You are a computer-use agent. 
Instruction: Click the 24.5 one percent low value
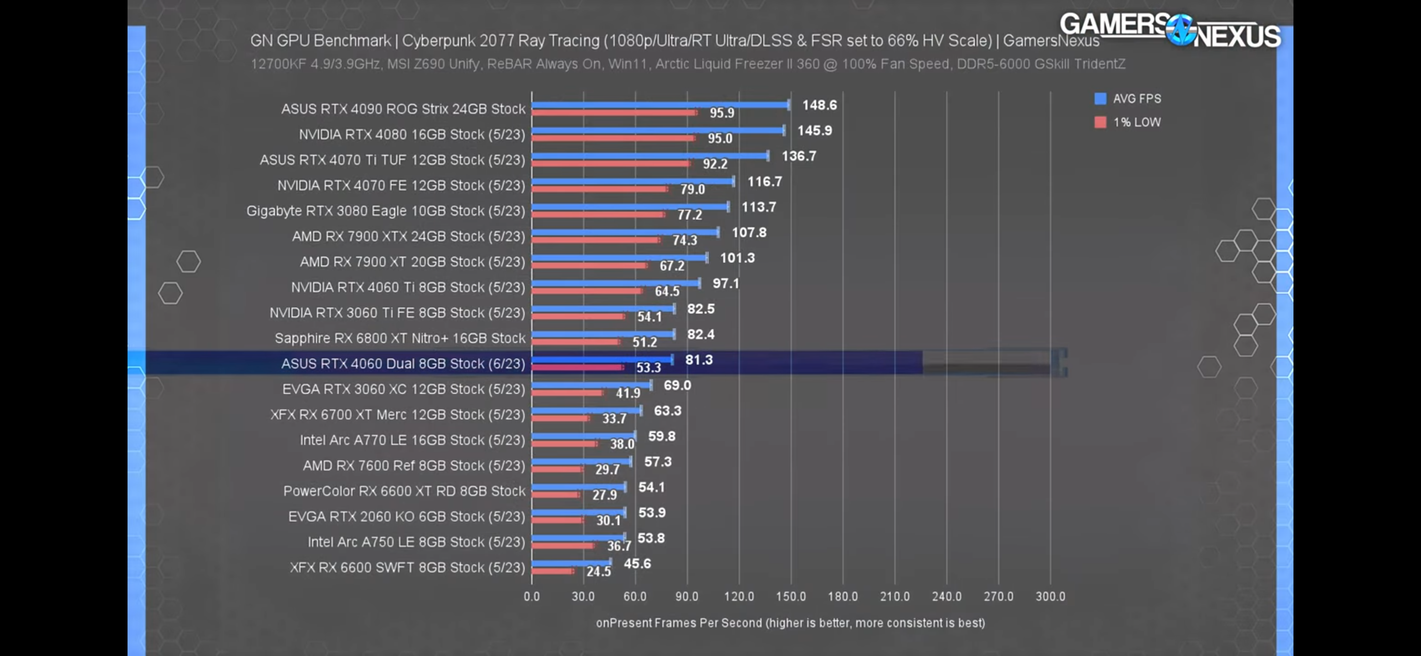598,572
